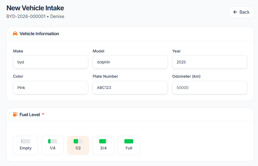Viewport: 258px width, 166px height.
Task: Click the fuel pump icon beside Fuel Level
Action: coord(15,115)
